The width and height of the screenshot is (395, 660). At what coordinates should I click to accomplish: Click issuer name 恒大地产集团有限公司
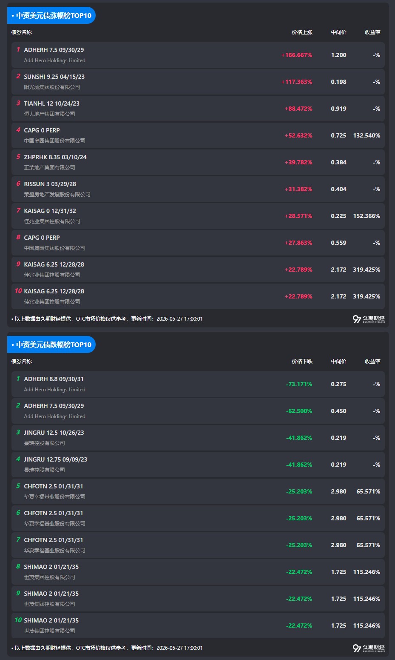50,114
